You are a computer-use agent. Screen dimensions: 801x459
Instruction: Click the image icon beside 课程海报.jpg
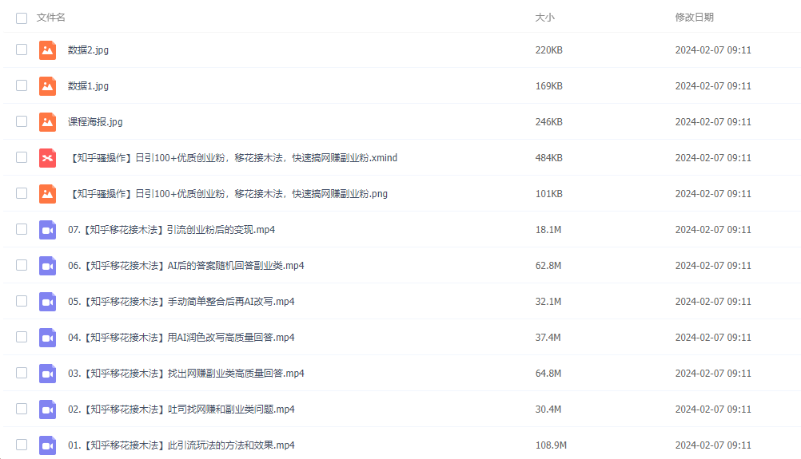47,121
